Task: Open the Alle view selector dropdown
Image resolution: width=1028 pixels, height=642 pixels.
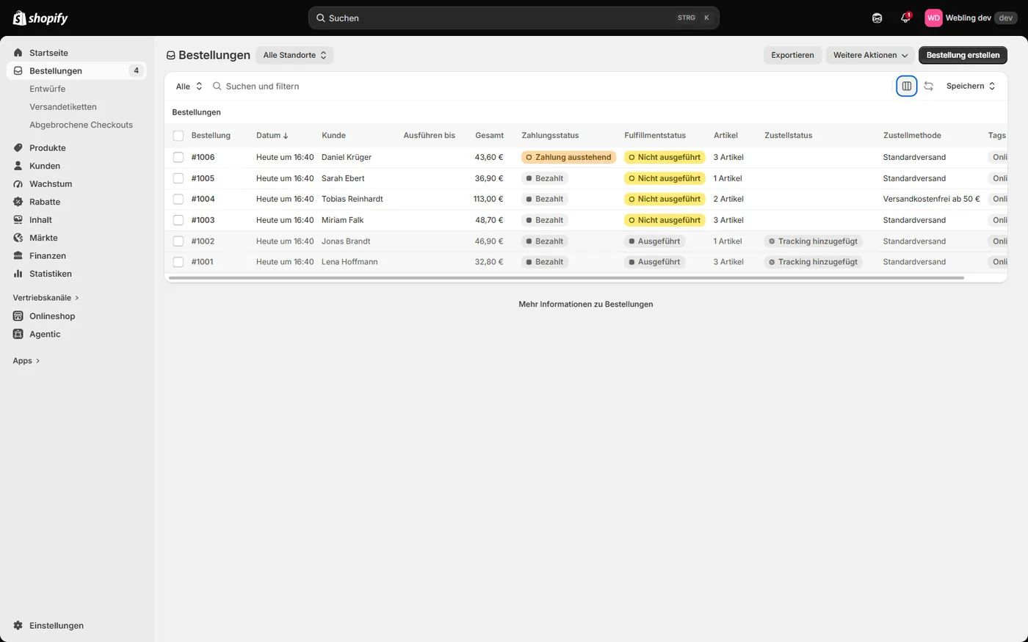Action: (189, 86)
